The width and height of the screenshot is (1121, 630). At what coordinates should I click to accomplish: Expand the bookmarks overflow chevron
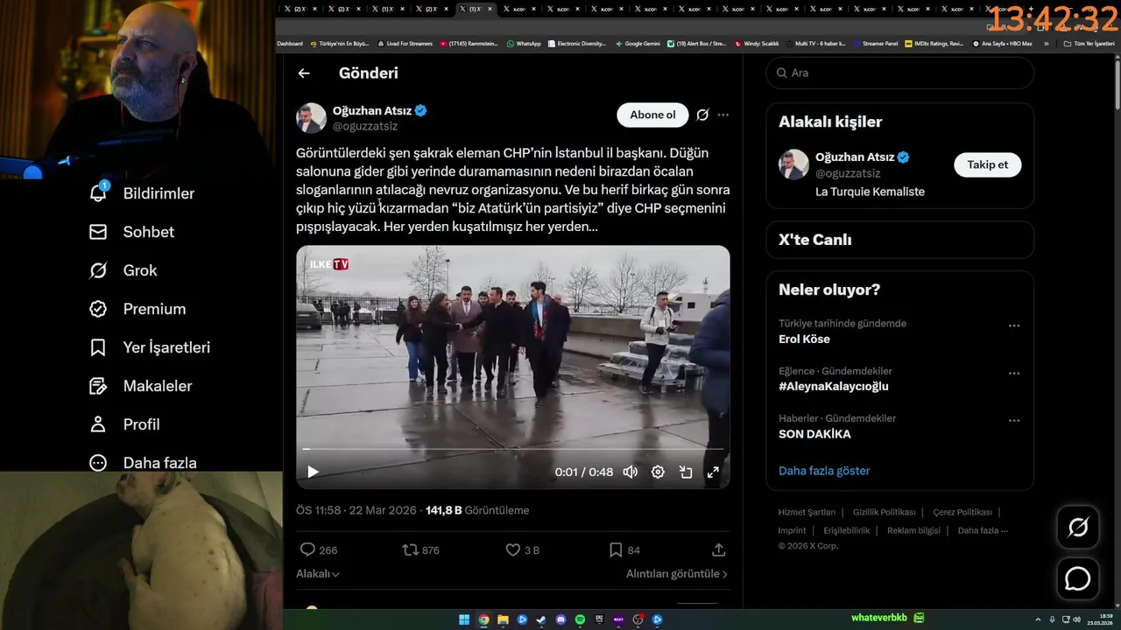point(1046,43)
